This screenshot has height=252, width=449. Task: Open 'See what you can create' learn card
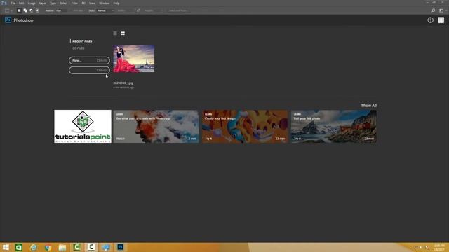pyautogui.click(x=156, y=126)
